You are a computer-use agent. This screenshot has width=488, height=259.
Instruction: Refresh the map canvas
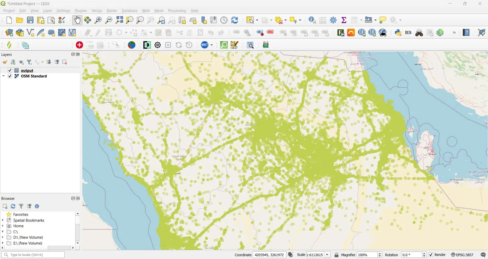click(x=235, y=20)
